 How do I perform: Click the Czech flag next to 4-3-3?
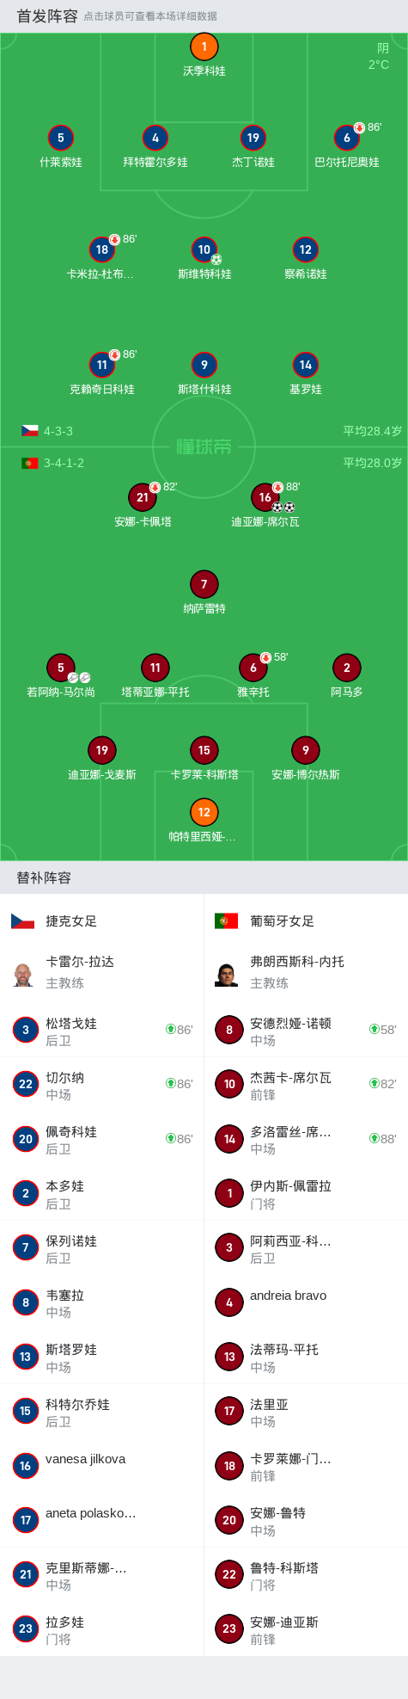coord(30,430)
